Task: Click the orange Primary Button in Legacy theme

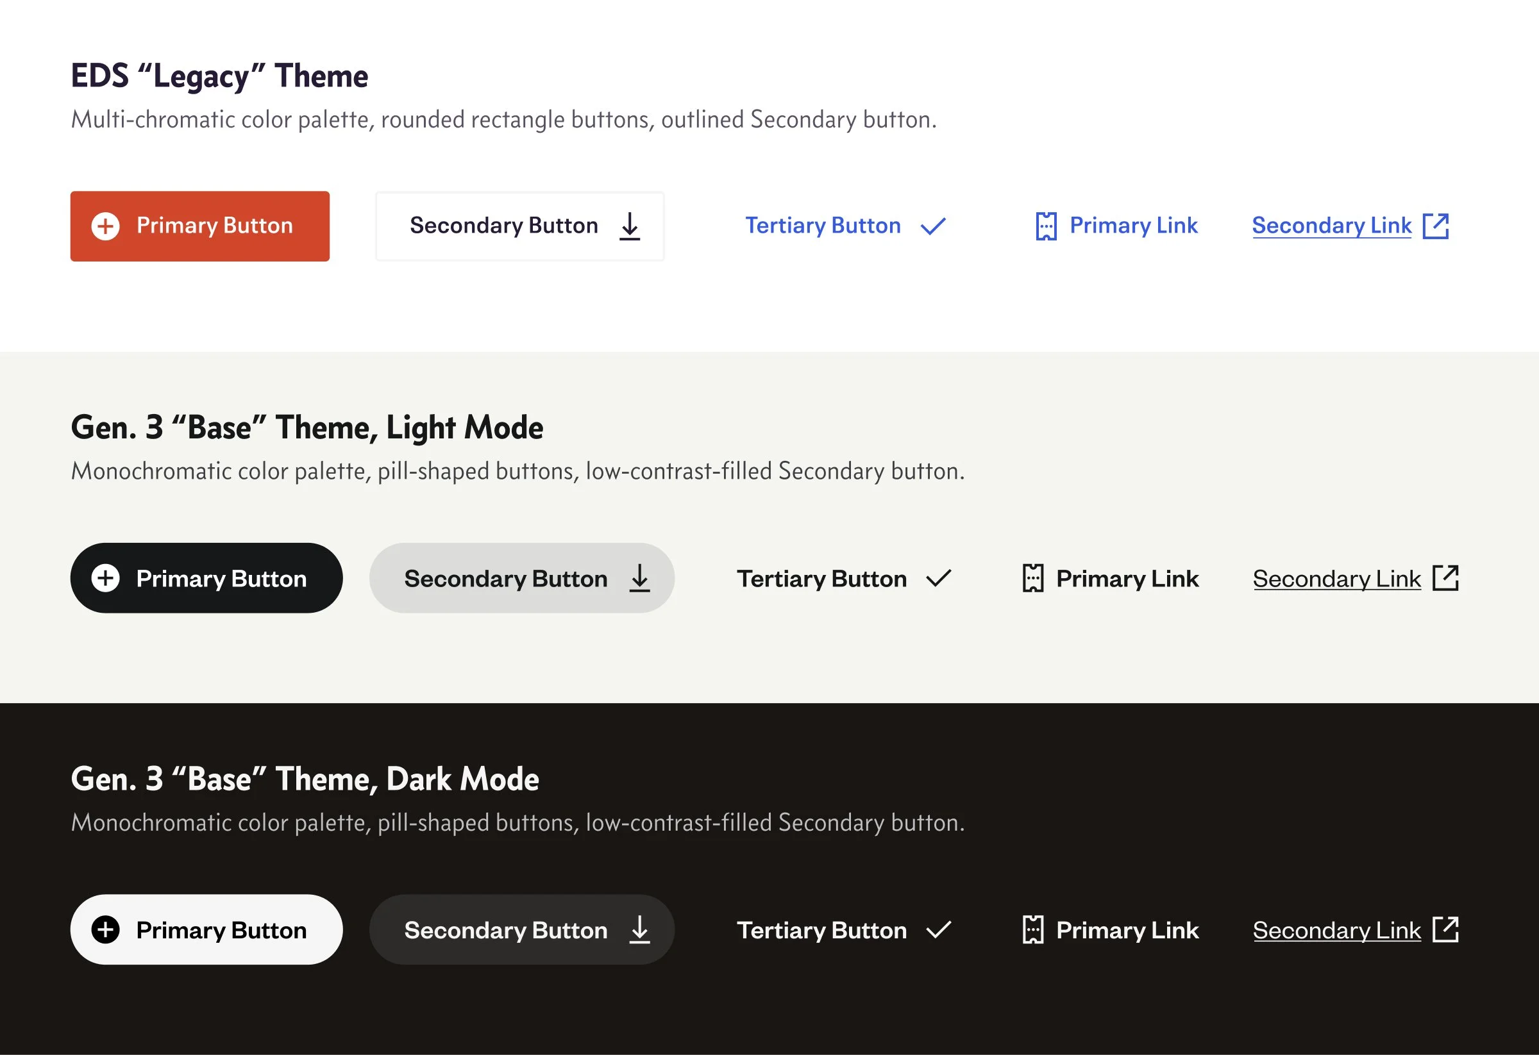Action: pos(200,226)
